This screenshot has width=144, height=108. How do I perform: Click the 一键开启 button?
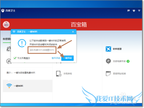67,58
